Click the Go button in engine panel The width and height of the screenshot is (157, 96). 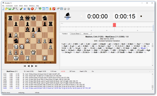93,71
